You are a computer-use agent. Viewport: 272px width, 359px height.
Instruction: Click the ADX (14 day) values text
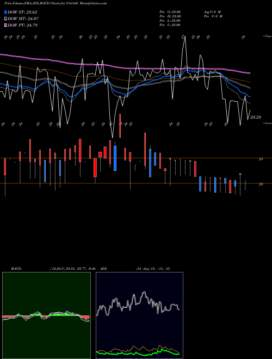[x=153, y=269]
